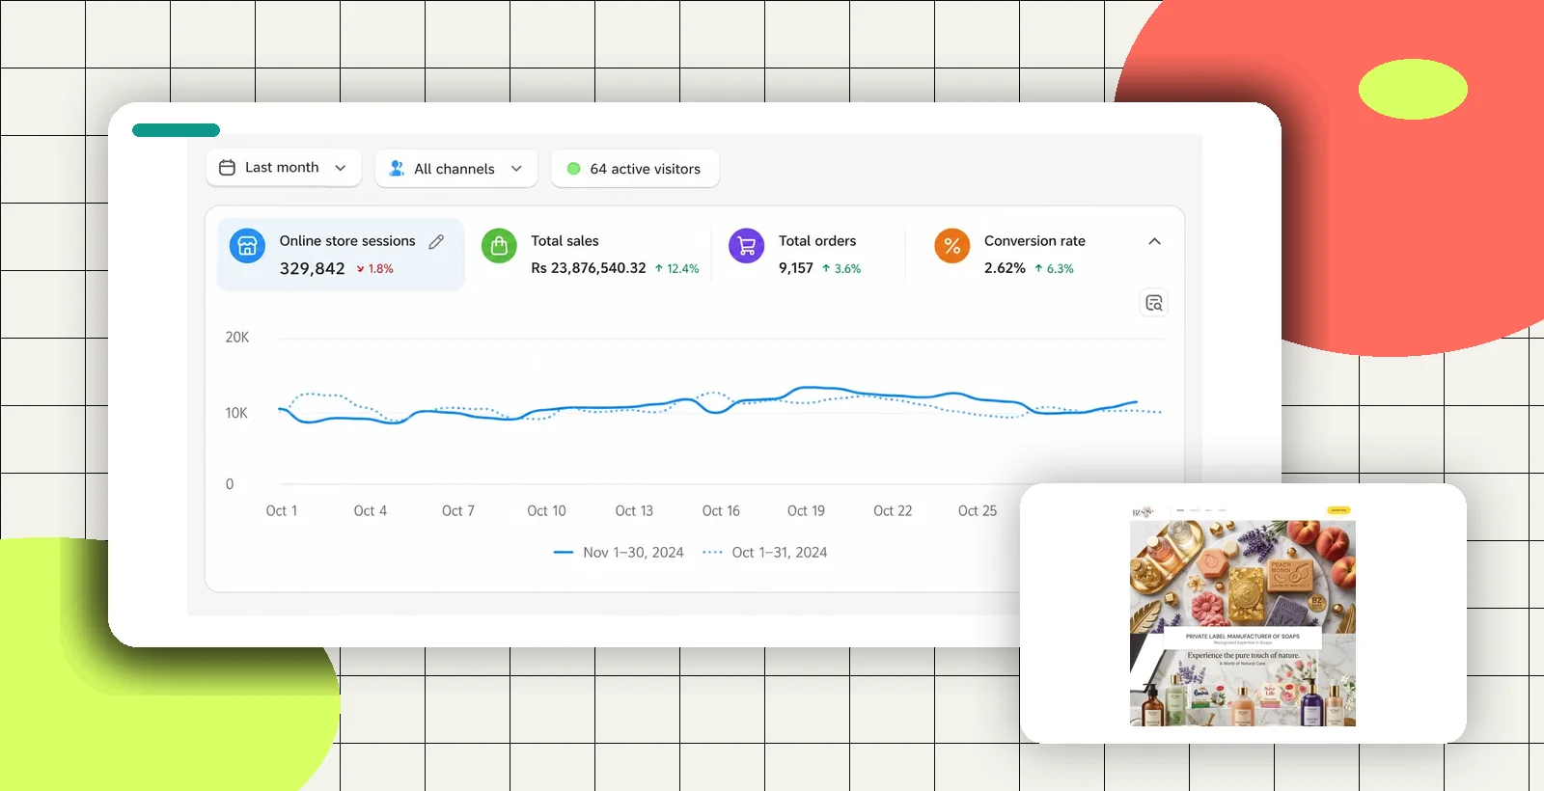Toggle the Oct 1–31, 2024 legend series

765,553
